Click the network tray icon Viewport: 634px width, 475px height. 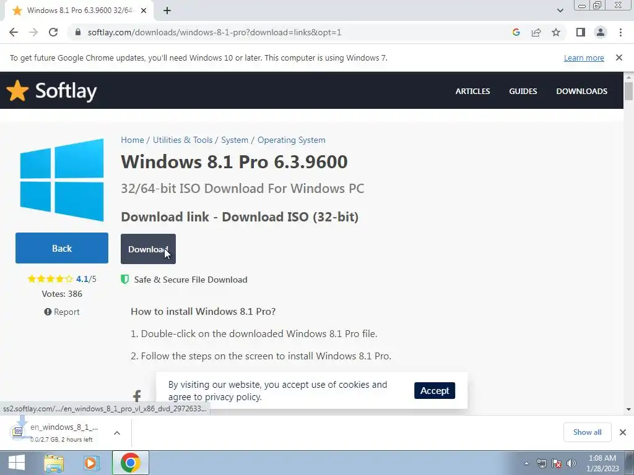point(541,463)
